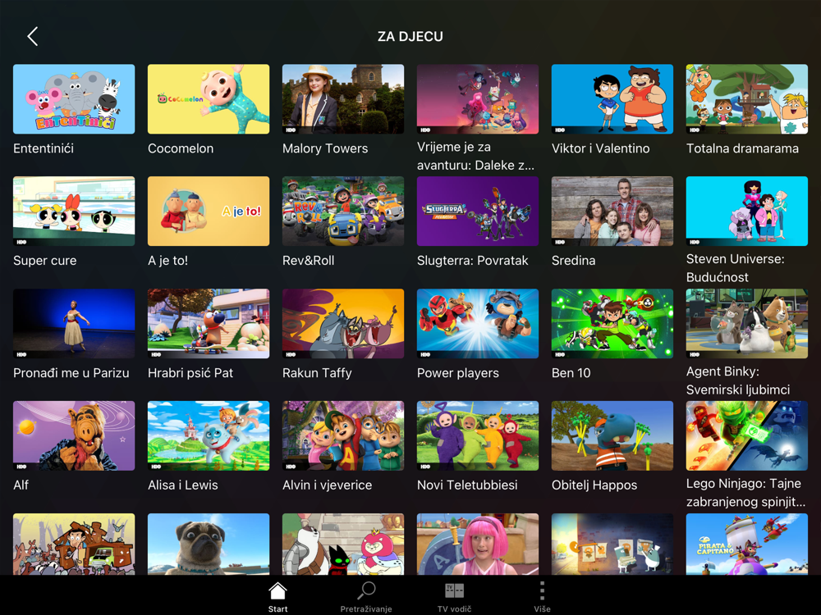Screen dimensions: 821x615
Task: Click the Obitelj Happos title text
Action: 594,485
